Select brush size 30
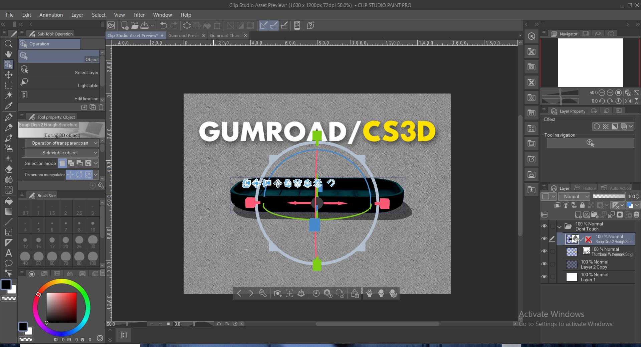Image resolution: width=641 pixels, height=347 pixels. (93, 242)
